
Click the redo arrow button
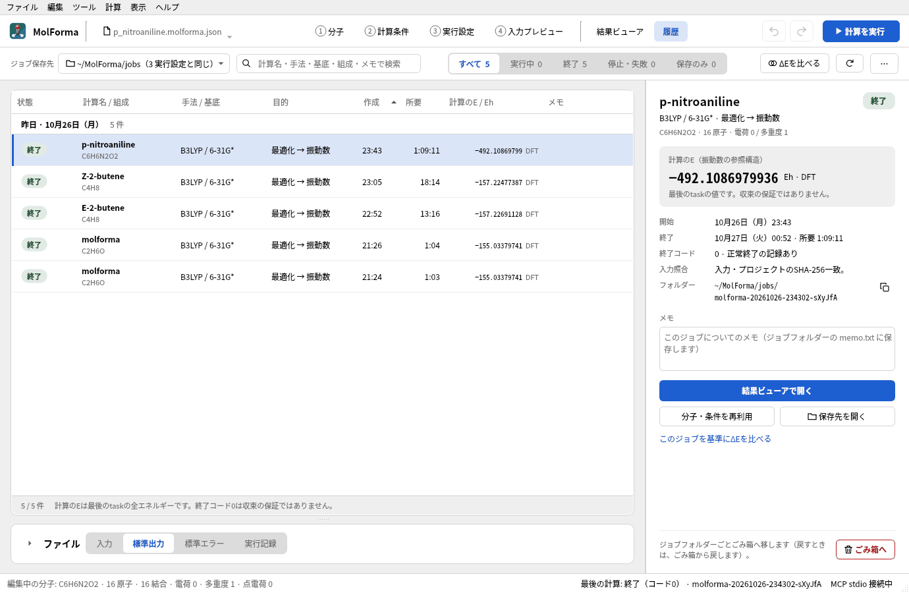(x=802, y=31)
